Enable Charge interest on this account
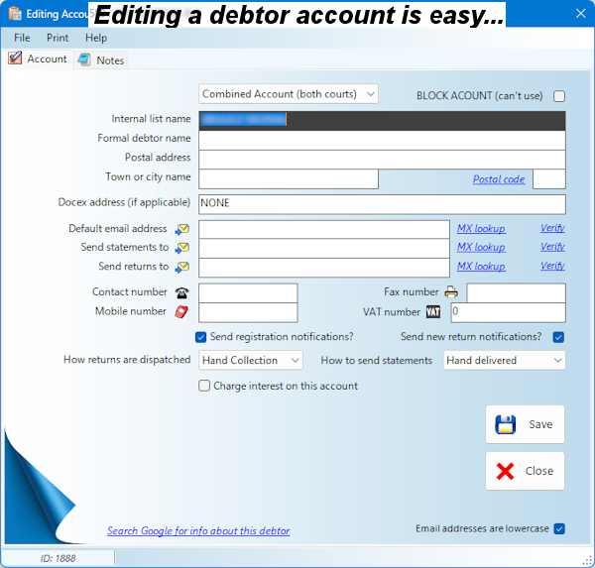Image resolution: width=595 pixels, height=568 pixels. [204, 386]
